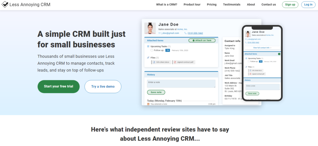
Task: Open the Pricing page
Action: tap(212, 4)
